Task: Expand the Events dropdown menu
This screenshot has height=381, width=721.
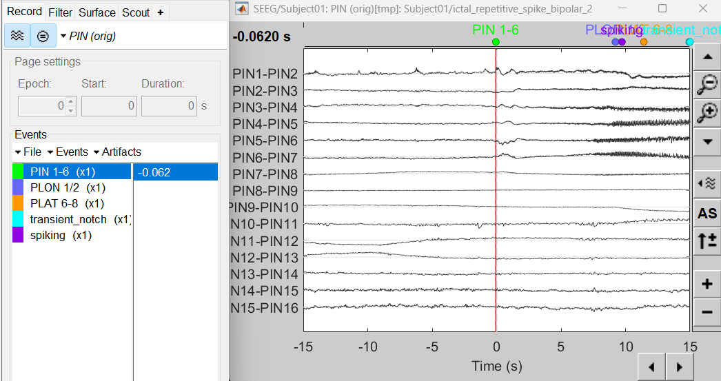Action: tap(68, 152)
